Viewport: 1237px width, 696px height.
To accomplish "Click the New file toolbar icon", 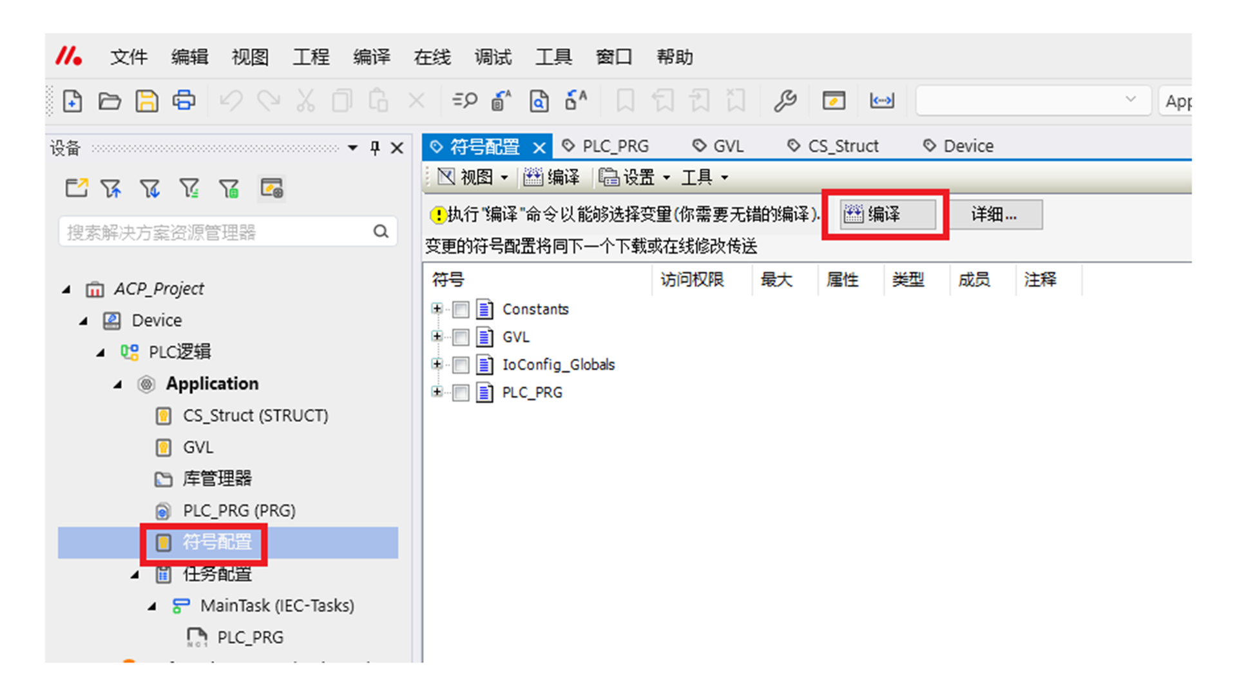I will point(72,101).
